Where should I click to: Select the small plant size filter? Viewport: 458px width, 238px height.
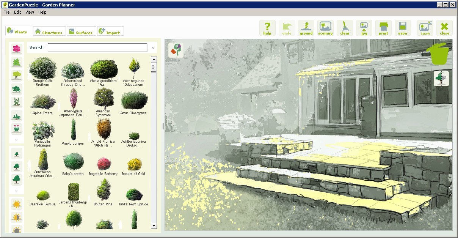[16, 153]
